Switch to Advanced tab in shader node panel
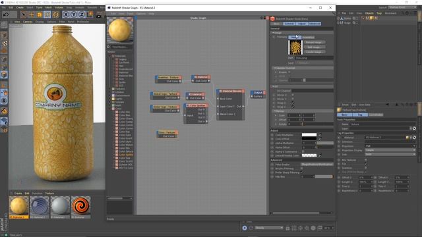 [315, 24]
